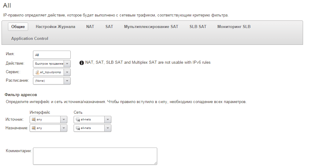Expand the Источник network dropdown arrow

click(108, 120)
